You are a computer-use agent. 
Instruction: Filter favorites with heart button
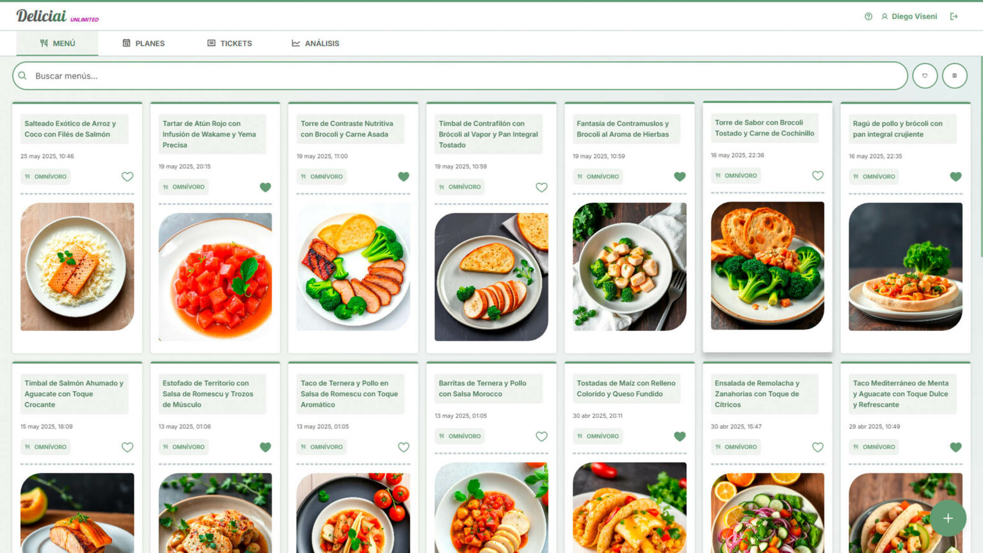pos(925,76)
